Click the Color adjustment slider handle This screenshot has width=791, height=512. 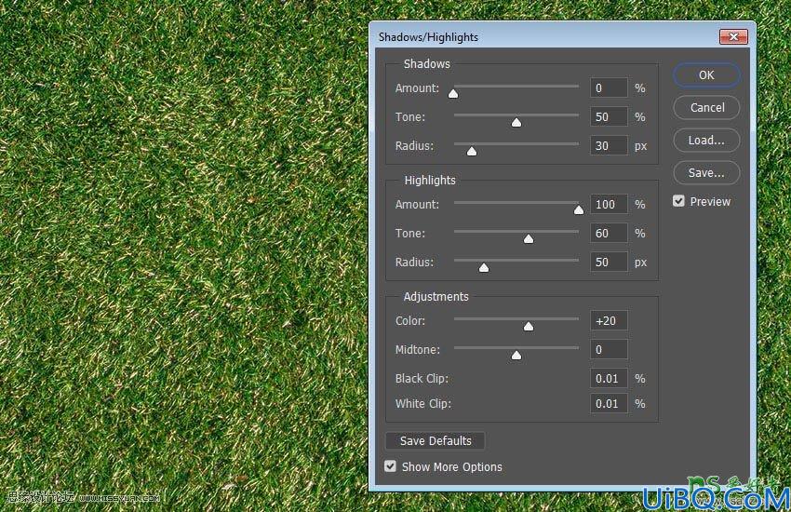click(x=529, y=327)
